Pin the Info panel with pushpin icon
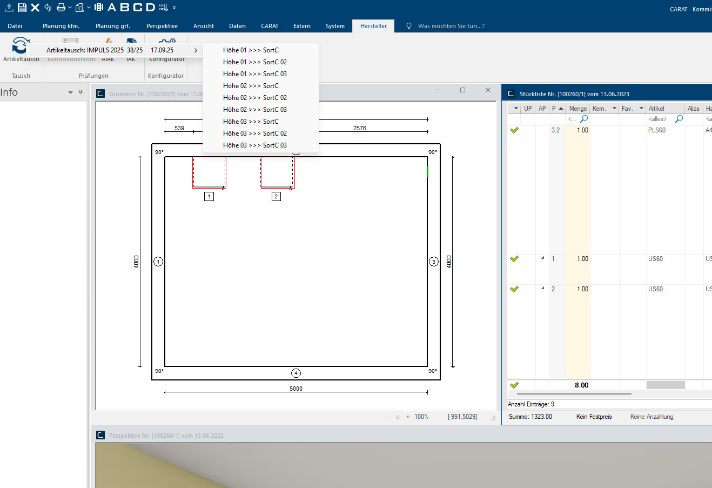The height and width of the screenshot is (488, 712). click(x=81, y=92)
